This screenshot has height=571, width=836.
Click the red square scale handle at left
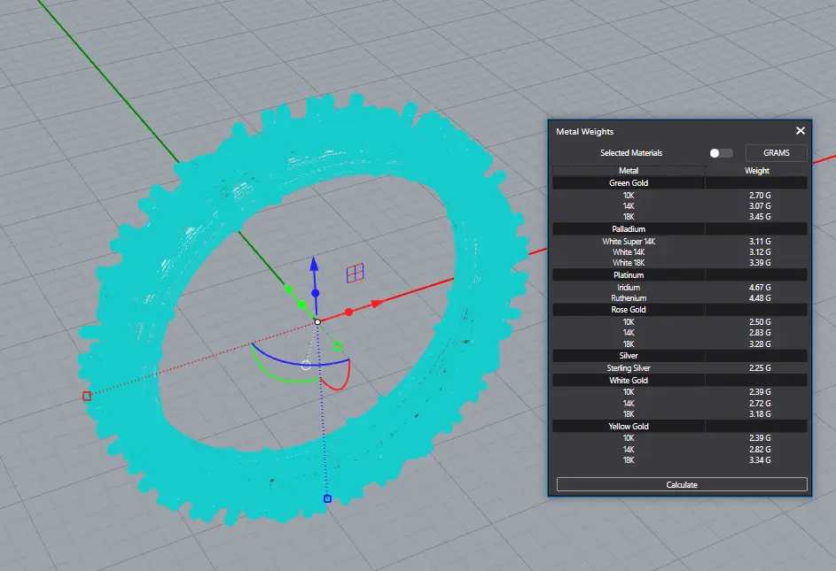87,396
